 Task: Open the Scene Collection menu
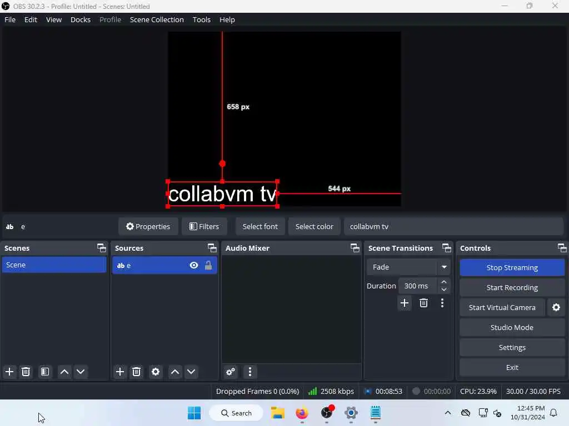[157, 19]
